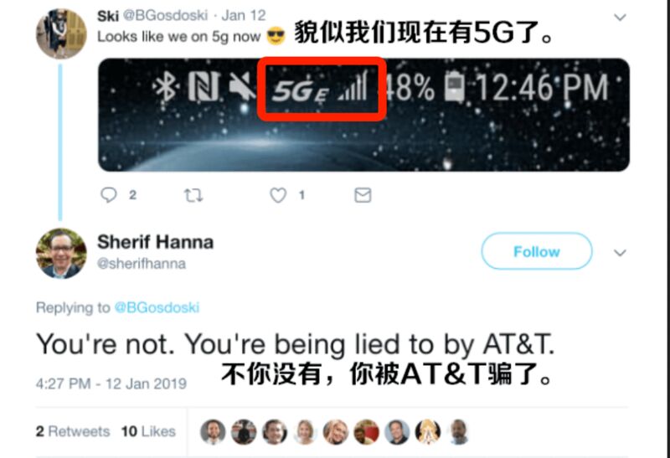Click the reply icon under Ski's tweet
The height and width of the screenshot is (458, 670).
(x=109, y=195)
